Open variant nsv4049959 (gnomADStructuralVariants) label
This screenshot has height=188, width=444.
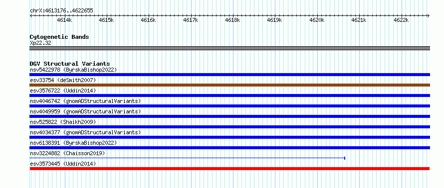tap(85, 111)
